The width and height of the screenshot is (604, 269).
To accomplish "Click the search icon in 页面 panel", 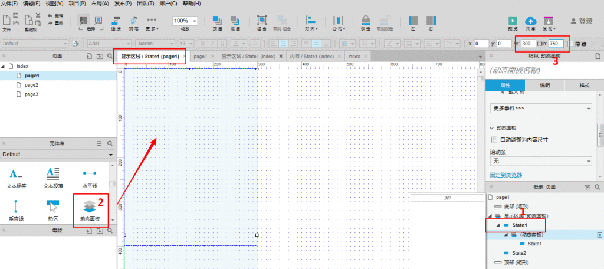I will click(110, 56).
